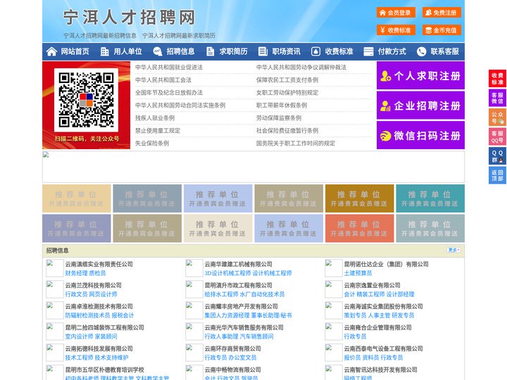This screenshot has height=380, width=507.
Task: Open the 付款方式 menu item
Action: pos(392,51)
